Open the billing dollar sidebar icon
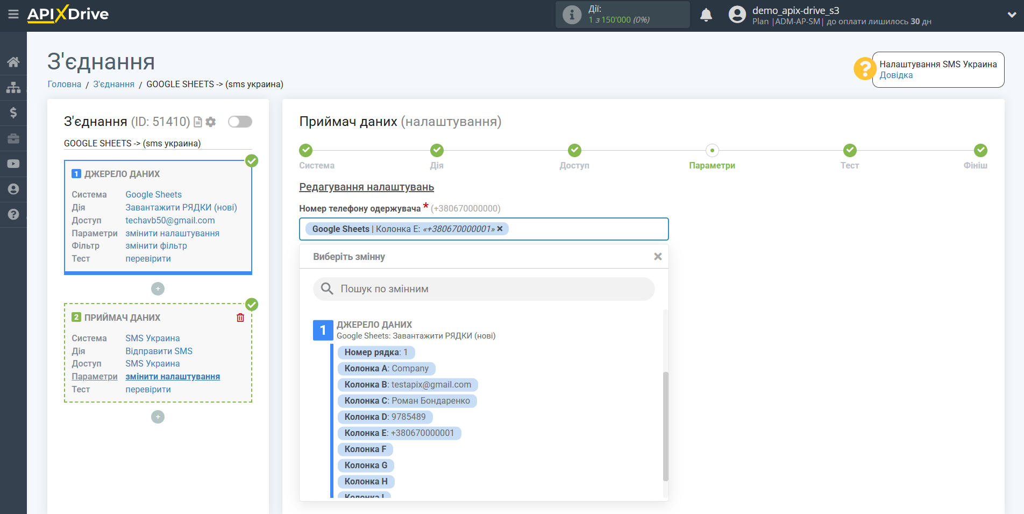Screen dimensions: 1024x514 click(13, 112)
